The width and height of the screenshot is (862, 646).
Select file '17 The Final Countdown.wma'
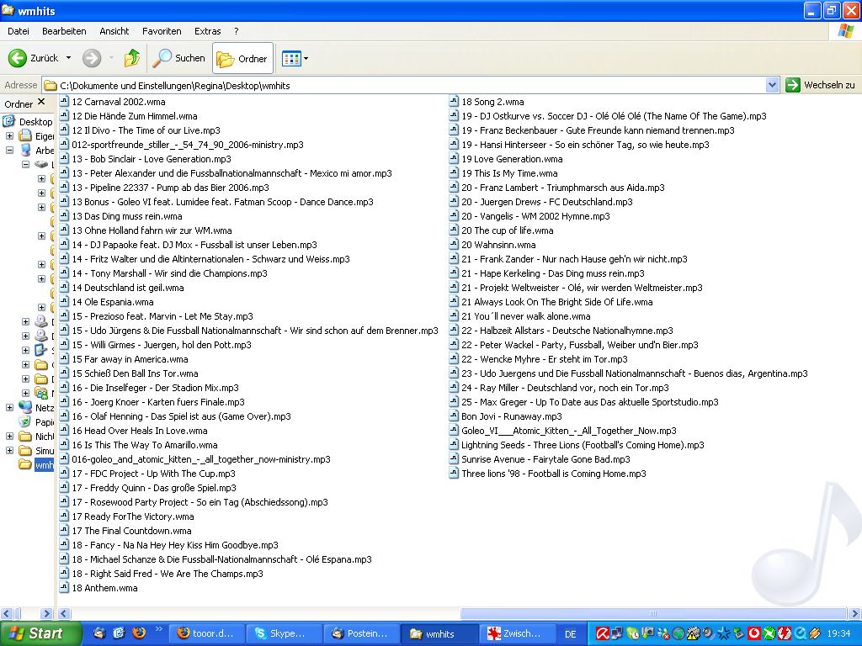point(131,531)
